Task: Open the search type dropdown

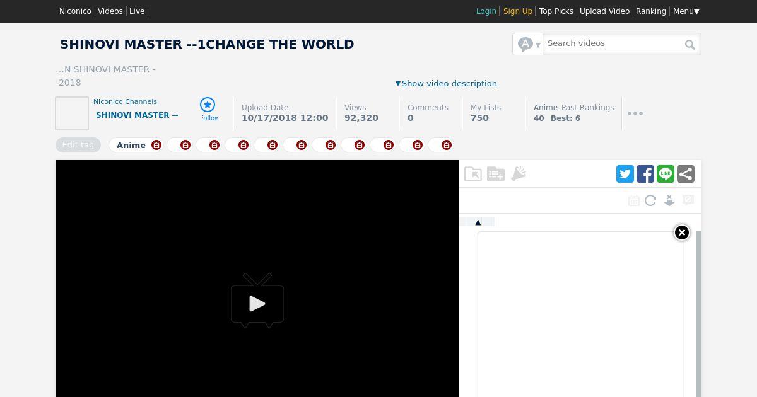Action: (529, 44)
